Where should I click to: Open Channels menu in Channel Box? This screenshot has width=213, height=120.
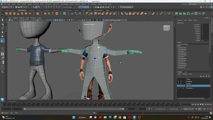tap(180, 20)
